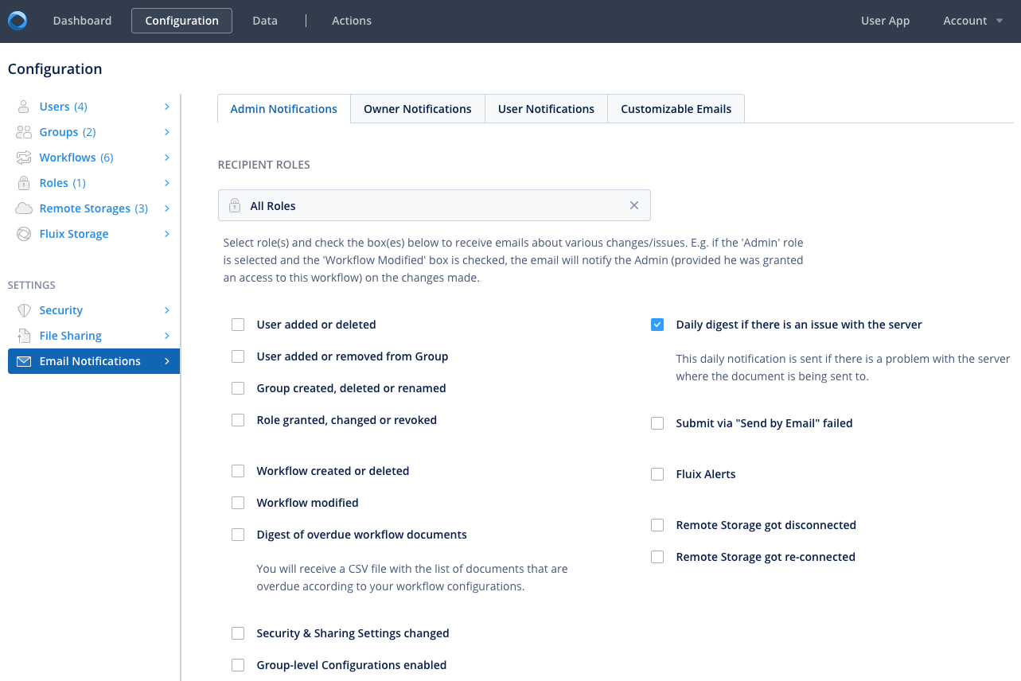Tick 'Workflow modified' checkbox
This screenshot has width=1021, height=681.
(x=238, y=503)
